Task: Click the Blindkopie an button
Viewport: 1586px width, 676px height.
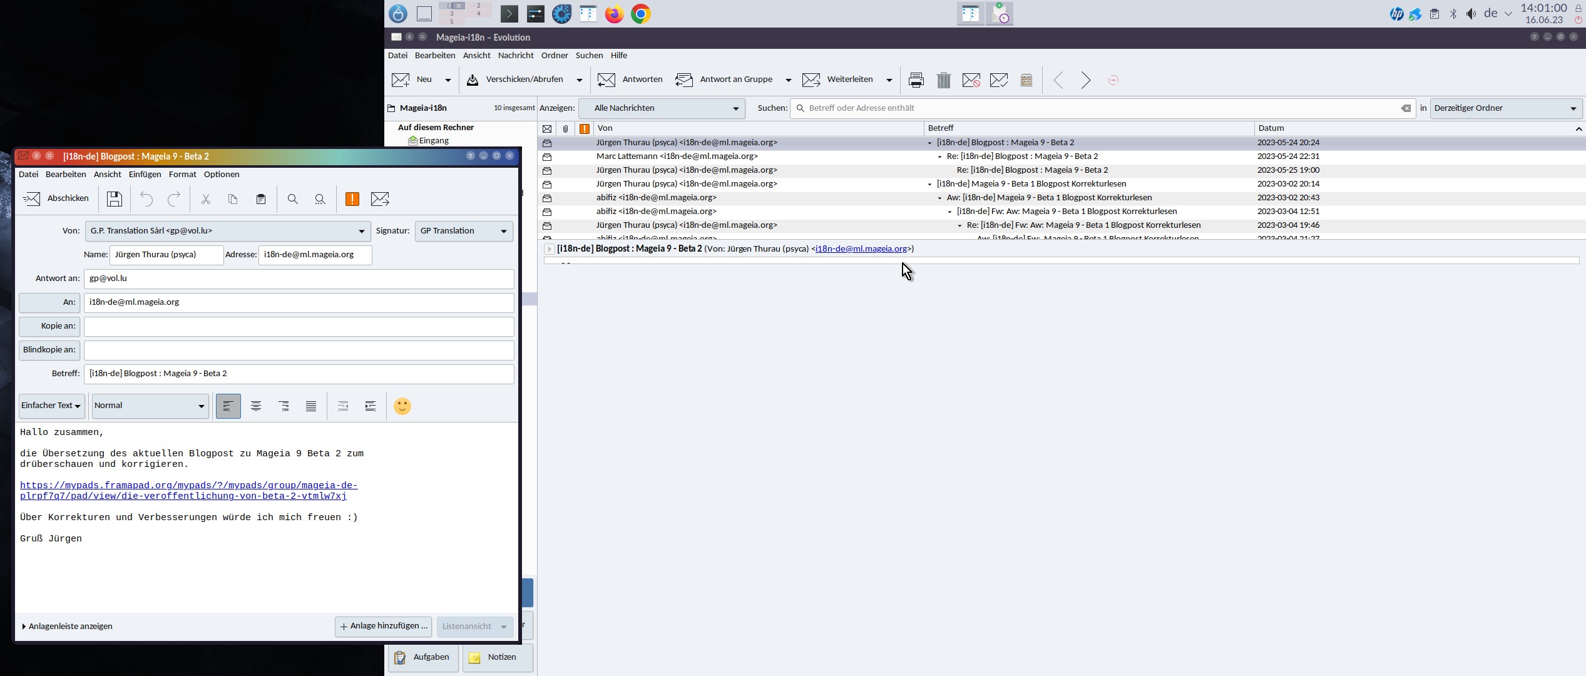Action: coord(49,350)
